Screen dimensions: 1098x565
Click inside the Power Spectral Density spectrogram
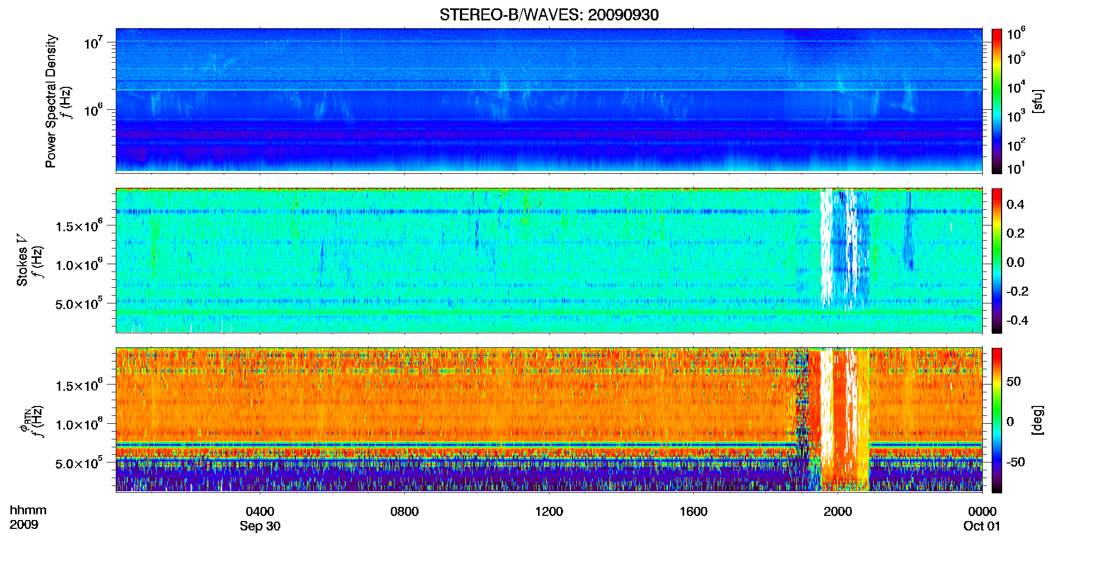point(549,100)
